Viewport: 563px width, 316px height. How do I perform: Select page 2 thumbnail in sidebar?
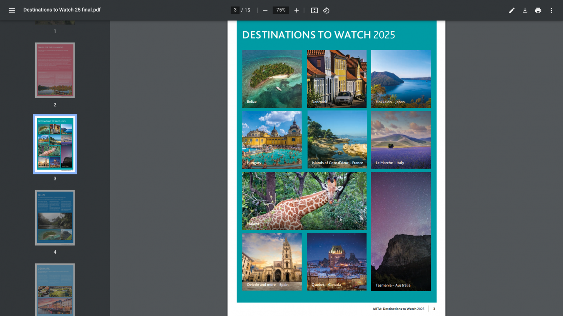[x=55, y=70]
